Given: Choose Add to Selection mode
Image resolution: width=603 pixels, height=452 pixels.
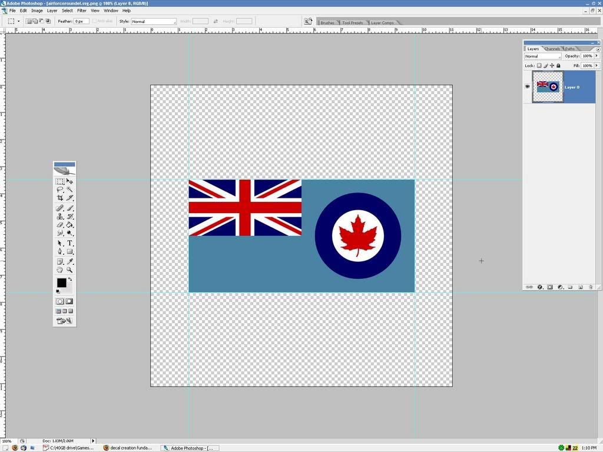Looking at the screenshot, I should point(35,21).
